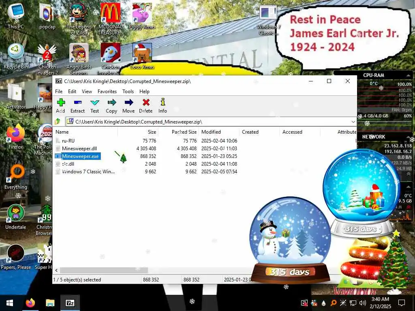Select the slc.dll file
The height and width of the screenshot is (311, 415).
(68, 164)
